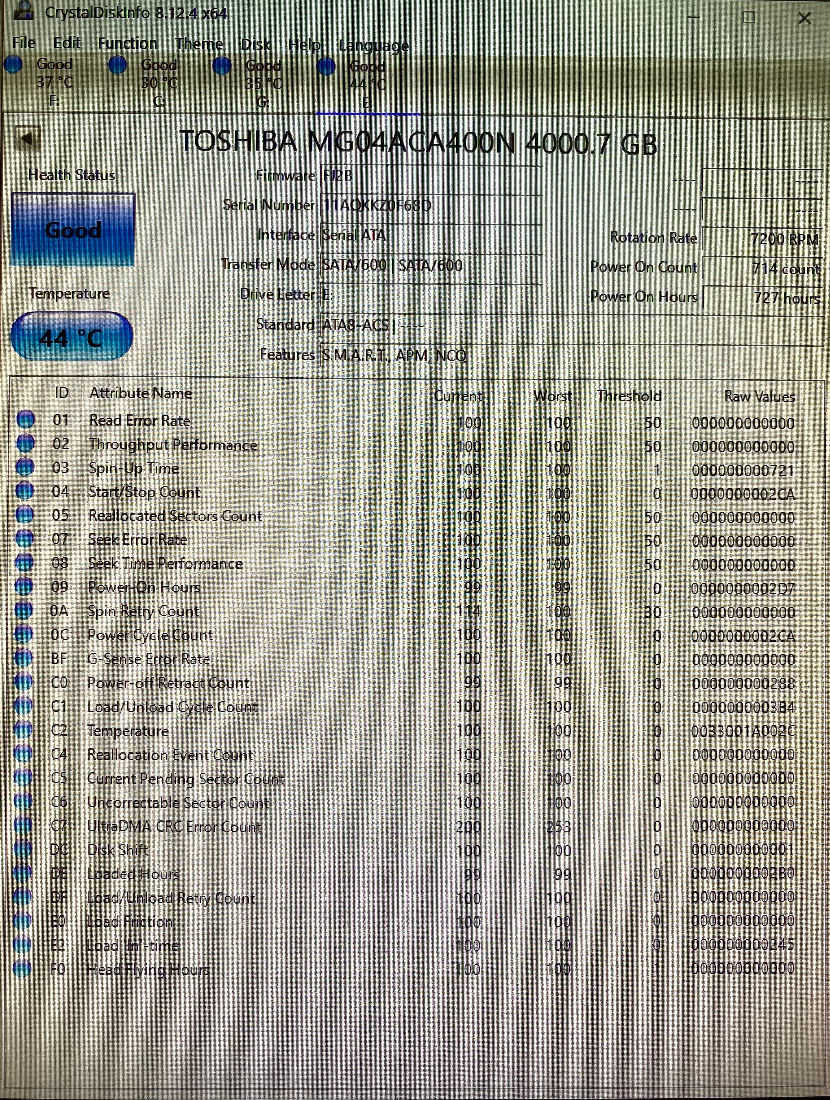
Task: Click status icon for Throughput Performance
Action: 25,442
